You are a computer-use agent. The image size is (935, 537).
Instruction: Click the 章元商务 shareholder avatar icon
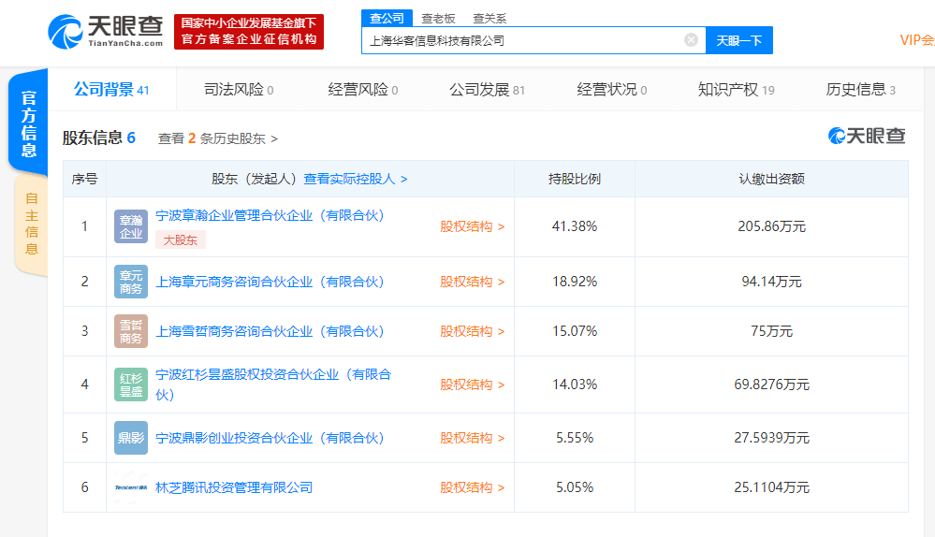coord(131,282)
